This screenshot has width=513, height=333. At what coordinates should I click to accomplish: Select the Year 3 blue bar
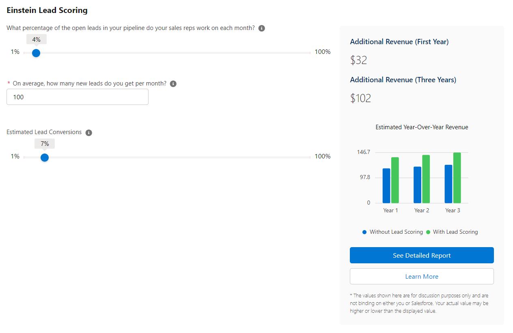point(448,184)
